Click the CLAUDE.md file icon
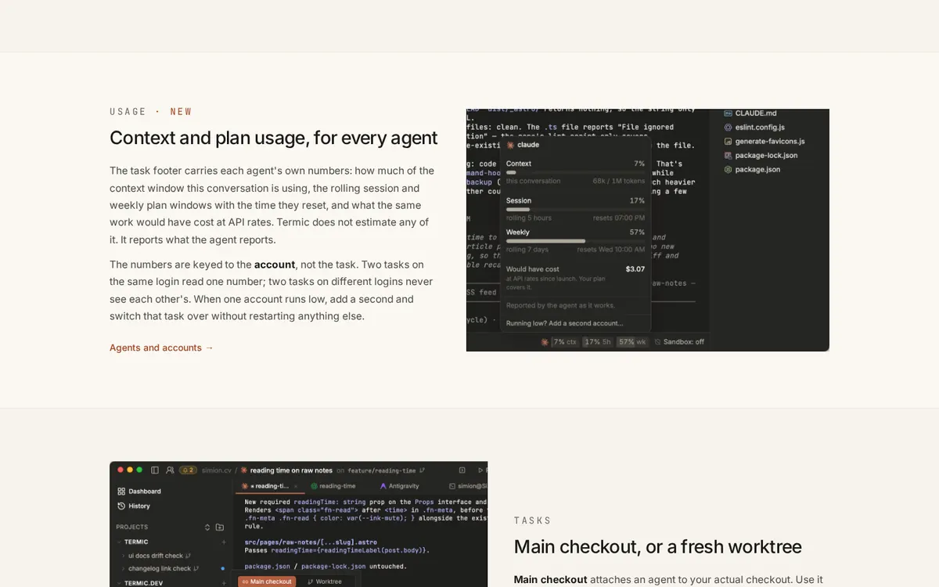Screen dimensions: 939x587 pyautogui.click(x=728, y=113)
